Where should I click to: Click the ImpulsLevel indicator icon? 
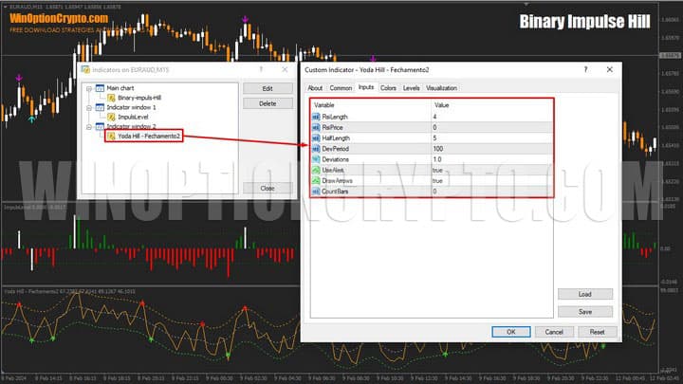click(x=112, y=117)
